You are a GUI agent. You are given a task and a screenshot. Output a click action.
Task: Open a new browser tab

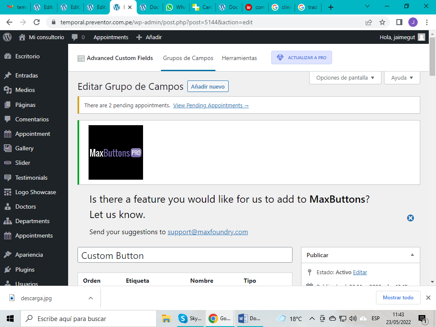[x=330, y=7]
